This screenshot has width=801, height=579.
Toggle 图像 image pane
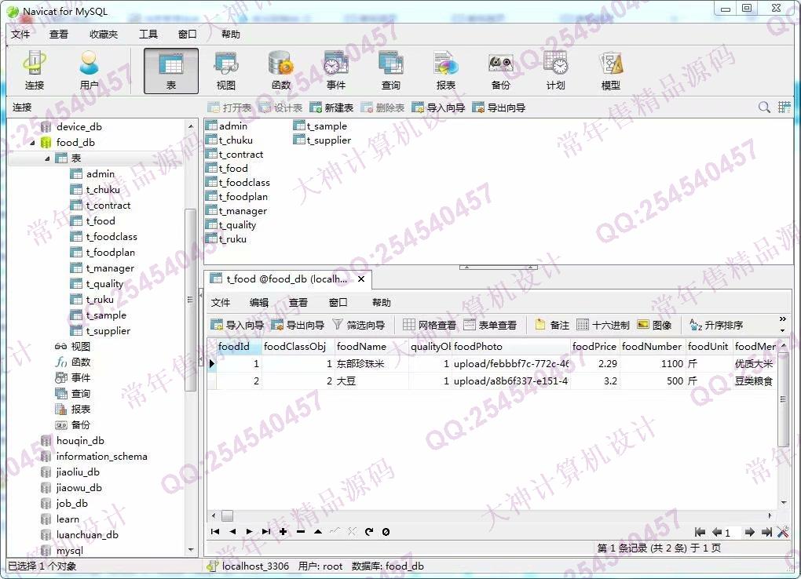(x=654, y=325)
